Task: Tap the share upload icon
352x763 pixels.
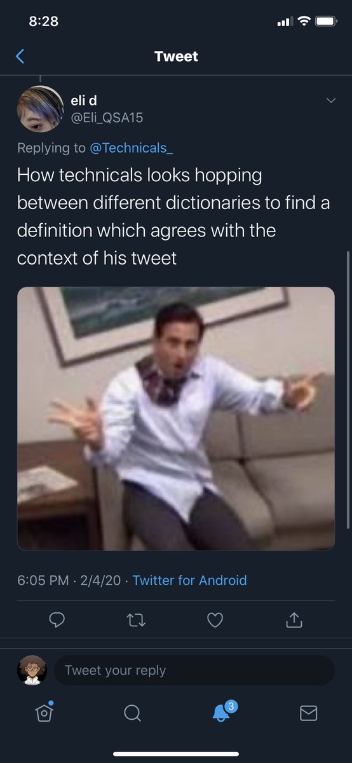Action: [x=294, y=619]
